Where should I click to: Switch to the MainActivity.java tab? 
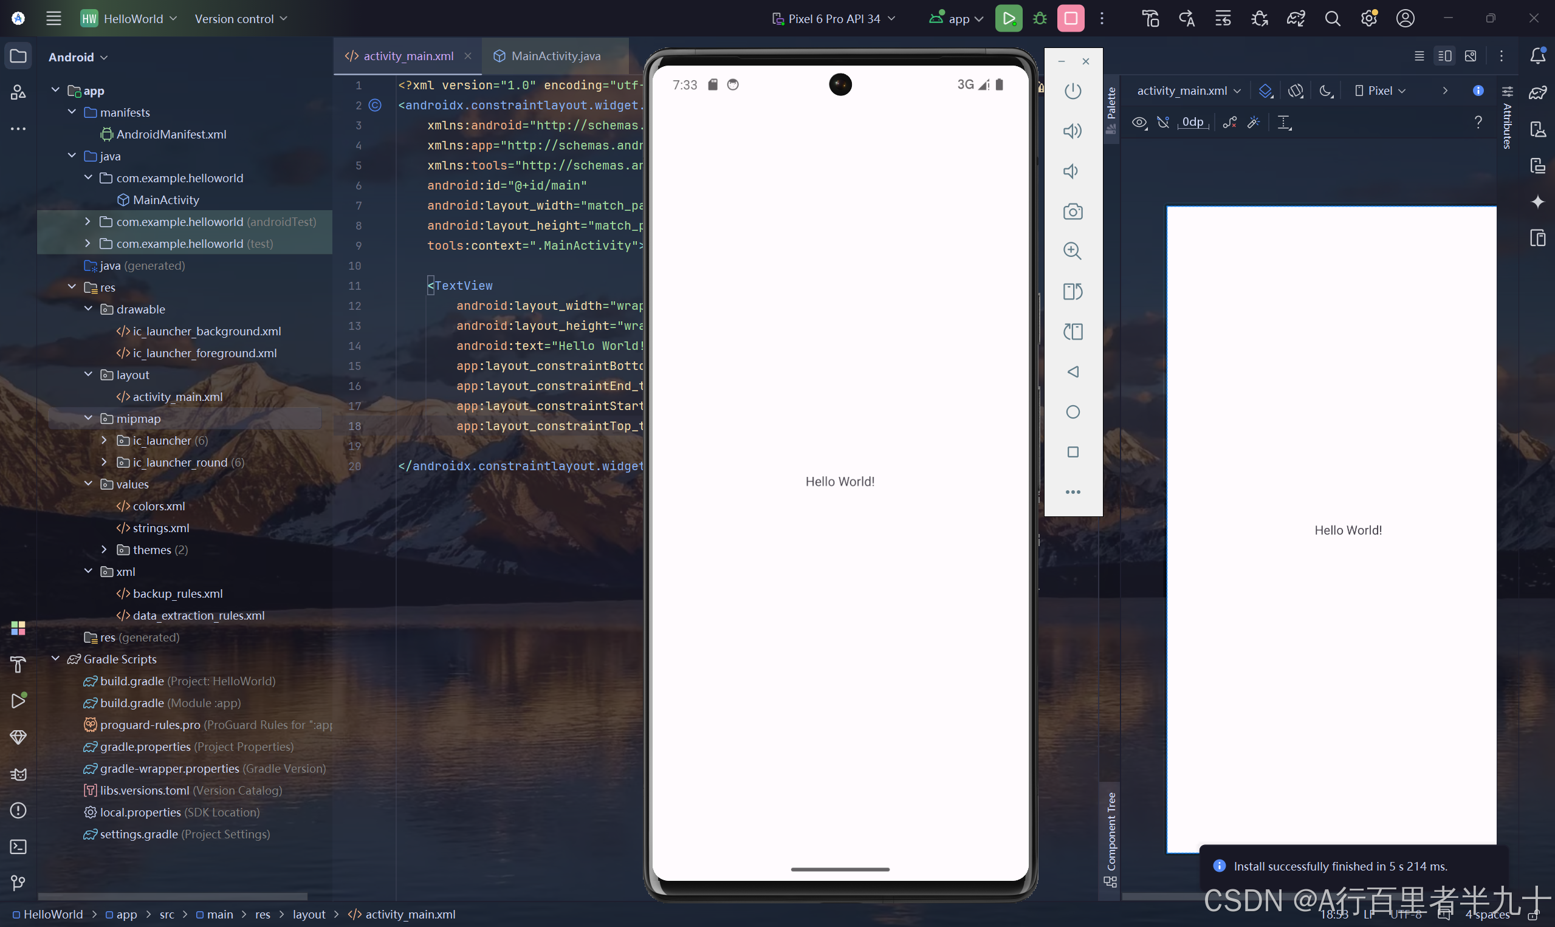point(555,56)
